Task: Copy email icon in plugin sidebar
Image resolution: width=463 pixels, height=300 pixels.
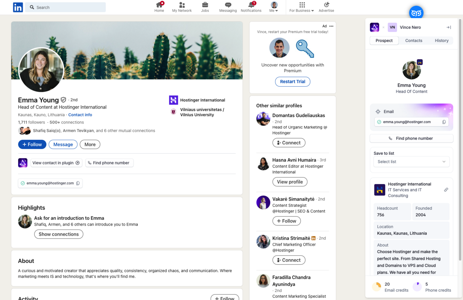Action: click(x=444, y=122)
